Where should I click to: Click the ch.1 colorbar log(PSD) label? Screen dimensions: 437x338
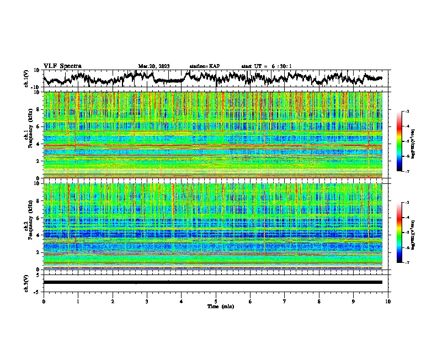pos(413,144)
